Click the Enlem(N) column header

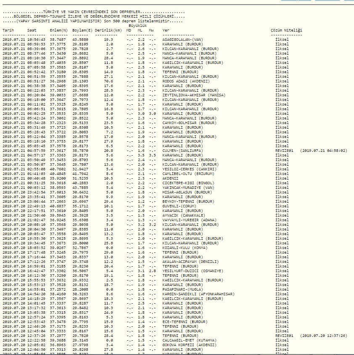[58, 30]
